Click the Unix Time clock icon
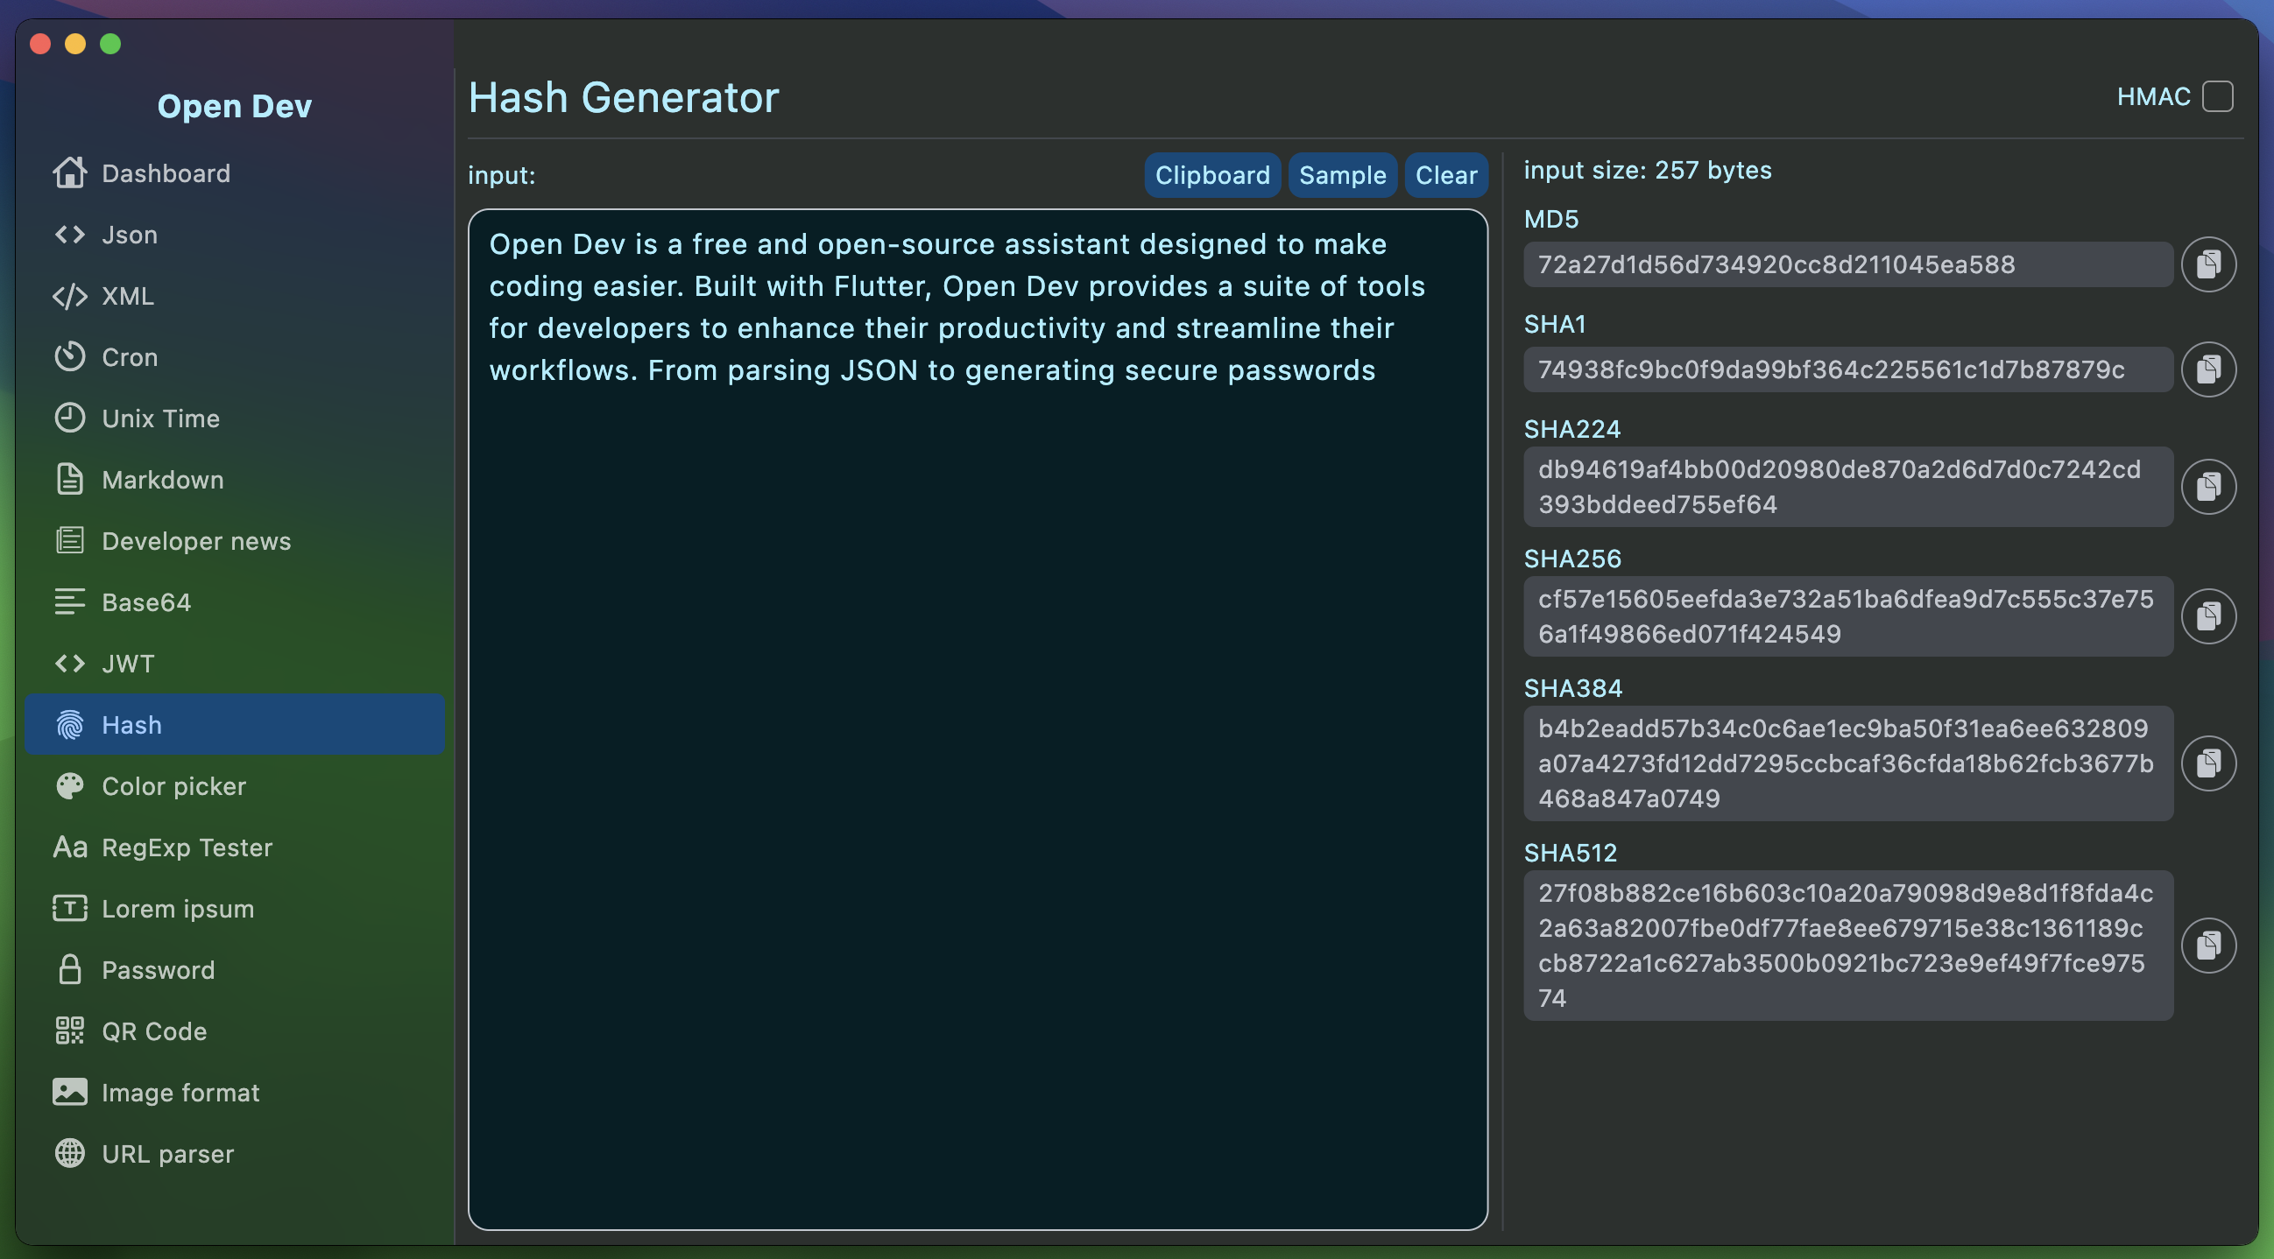This screenshot has height=1259, width=2274. tap(70, 418)
